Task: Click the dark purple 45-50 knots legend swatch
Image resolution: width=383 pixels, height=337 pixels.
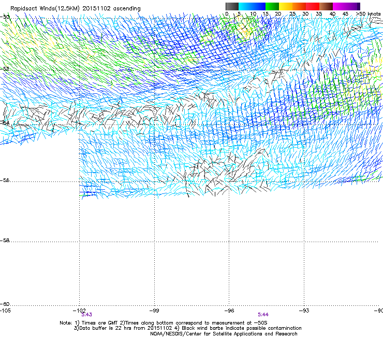Action: coord(353,6)
